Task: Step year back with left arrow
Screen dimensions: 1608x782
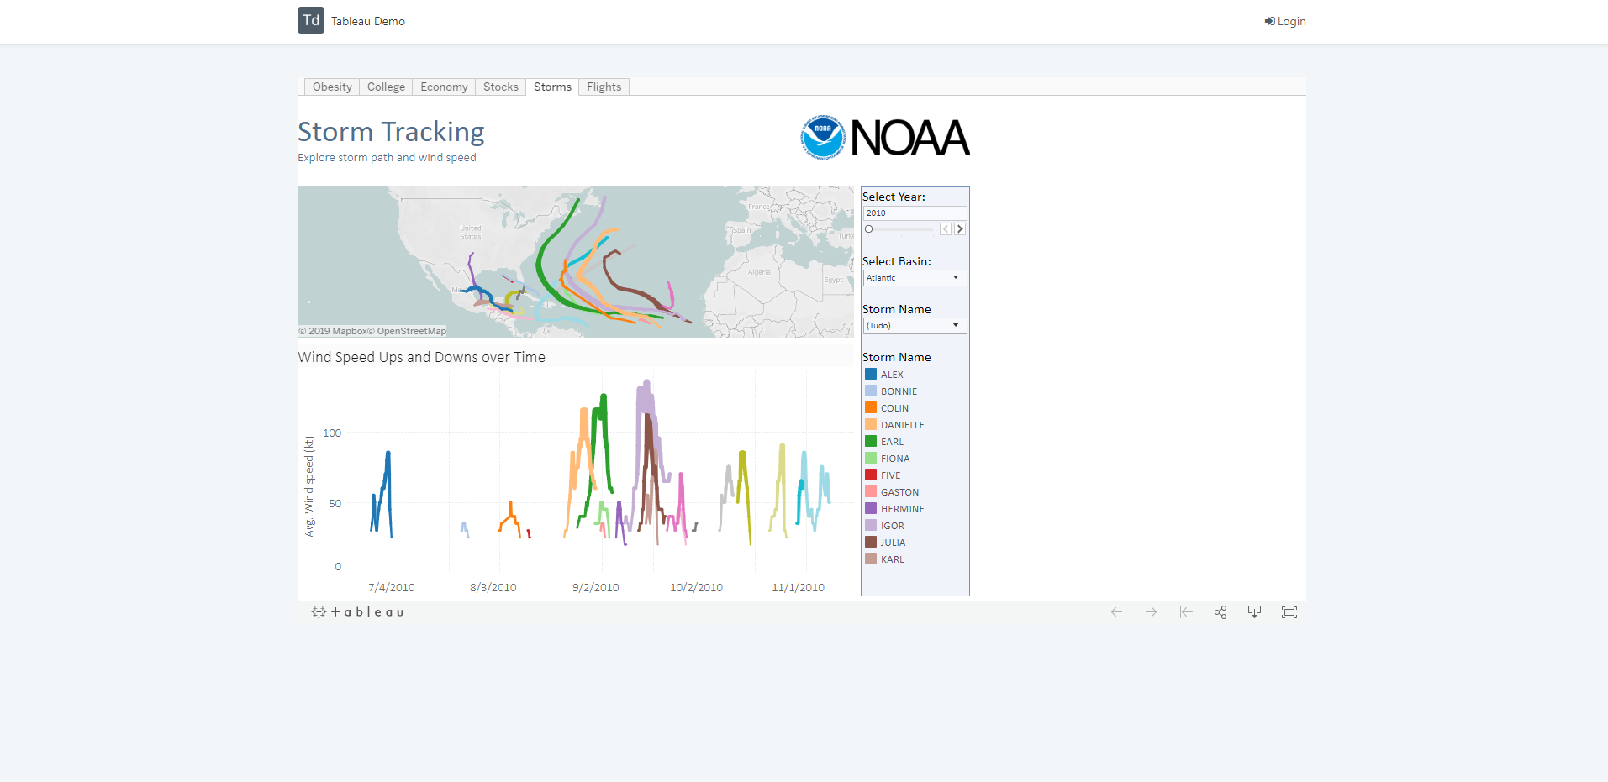Action: pyautogui.click(x=946, y=228)
